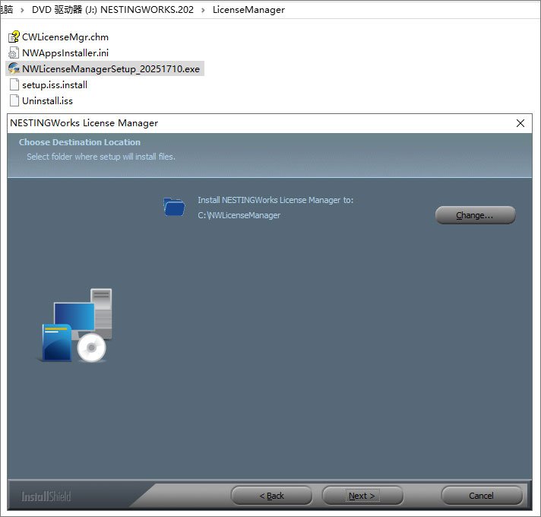Navigate to DVD drive (J:) NESTINGWORKS breadcrumb
The width and height of the screenshot is (541, 517).
[112, 10]
